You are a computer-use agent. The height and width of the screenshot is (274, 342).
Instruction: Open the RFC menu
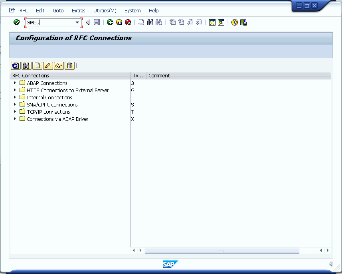(x=24, y=10)
